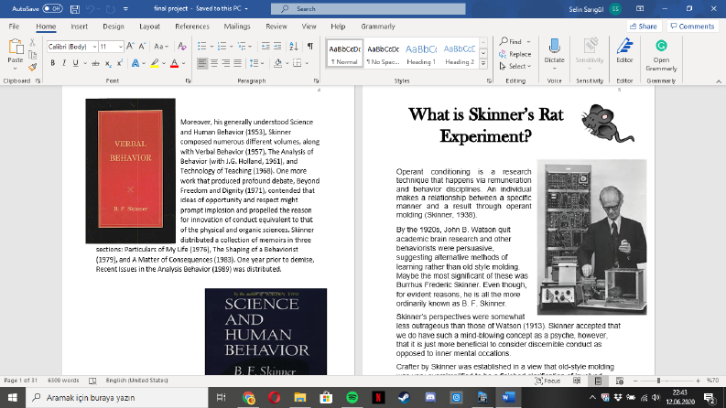Open the References ribbon tab
Viewport: 726px width, 408px height.
(192, 27)
